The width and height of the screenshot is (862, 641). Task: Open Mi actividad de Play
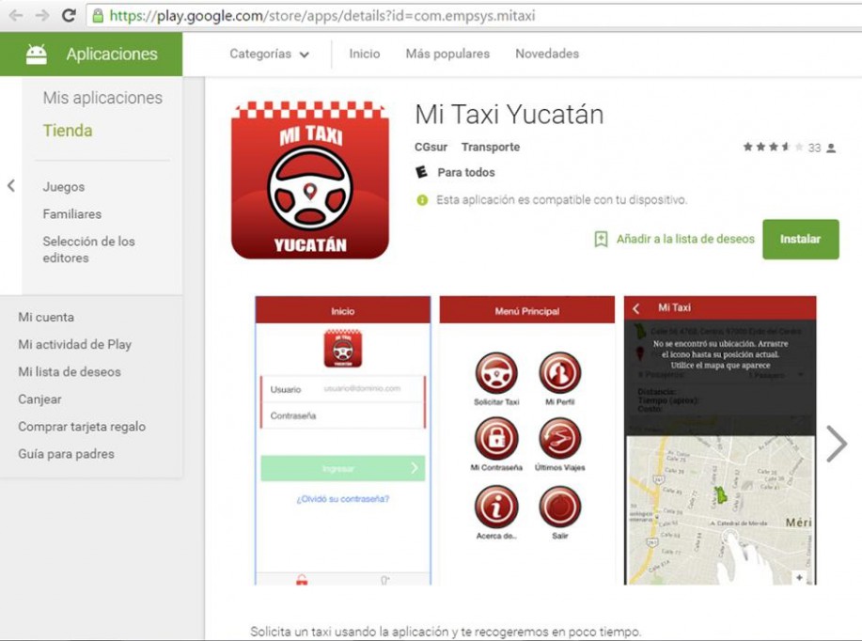[75, 345]
